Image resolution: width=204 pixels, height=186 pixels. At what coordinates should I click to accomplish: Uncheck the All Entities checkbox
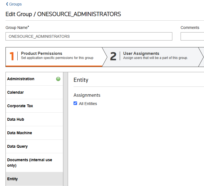pyautogui.click(x=75, y=103)
